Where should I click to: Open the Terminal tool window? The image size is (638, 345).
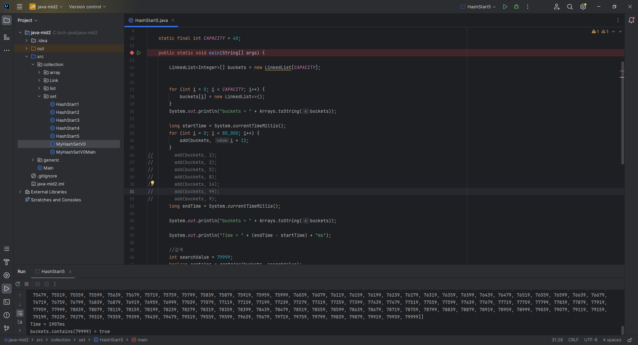(x=7, y=302)
